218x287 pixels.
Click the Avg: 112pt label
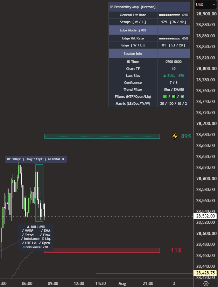[35, 159]
